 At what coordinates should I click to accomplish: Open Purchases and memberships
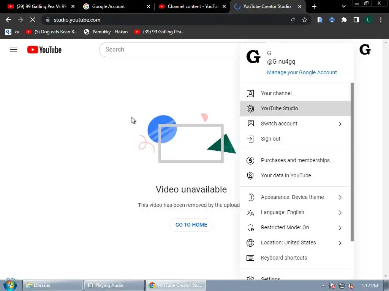coord(295,161)
